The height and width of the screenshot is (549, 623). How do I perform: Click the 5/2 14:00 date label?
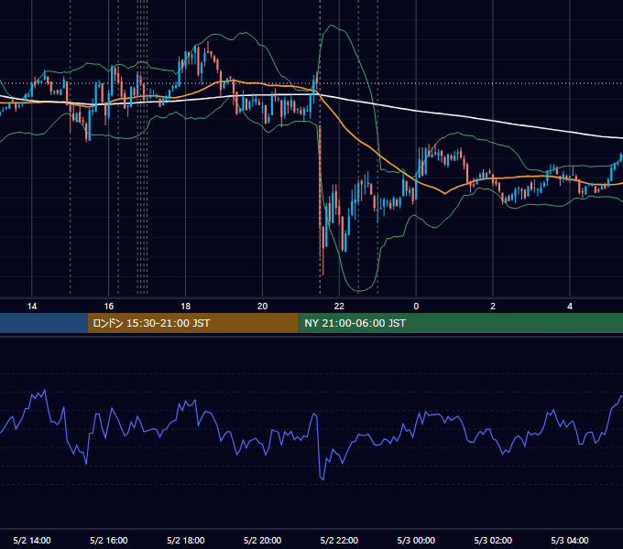tap(32, 540)
